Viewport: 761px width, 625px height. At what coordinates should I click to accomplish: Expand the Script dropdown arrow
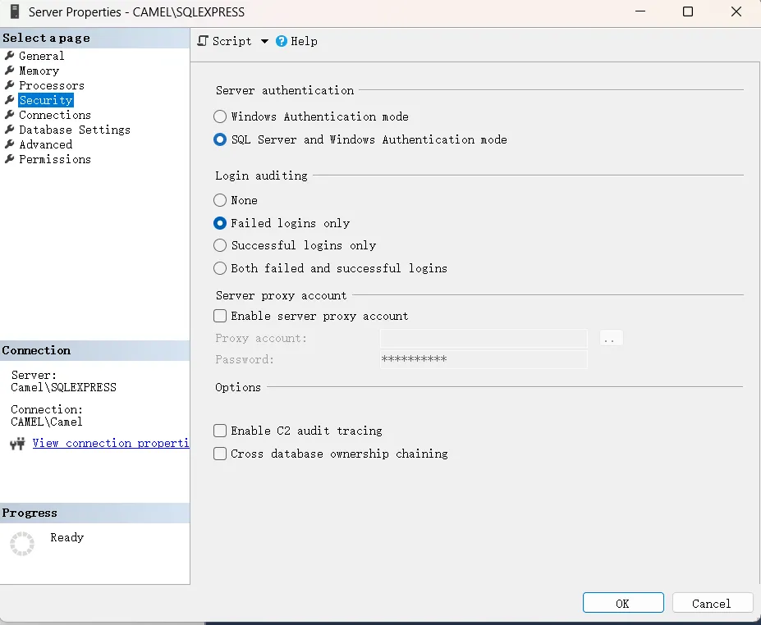pyautogui.click(x=264, y=41)
